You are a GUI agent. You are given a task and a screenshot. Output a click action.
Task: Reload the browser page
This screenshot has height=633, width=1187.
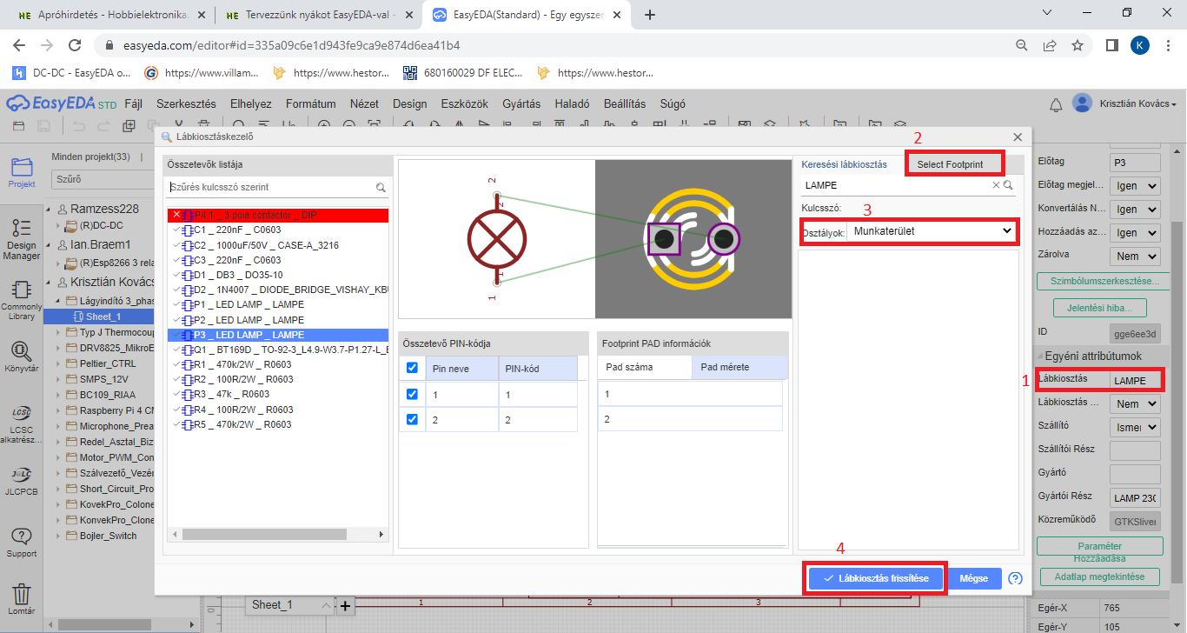tap(75, 45)
